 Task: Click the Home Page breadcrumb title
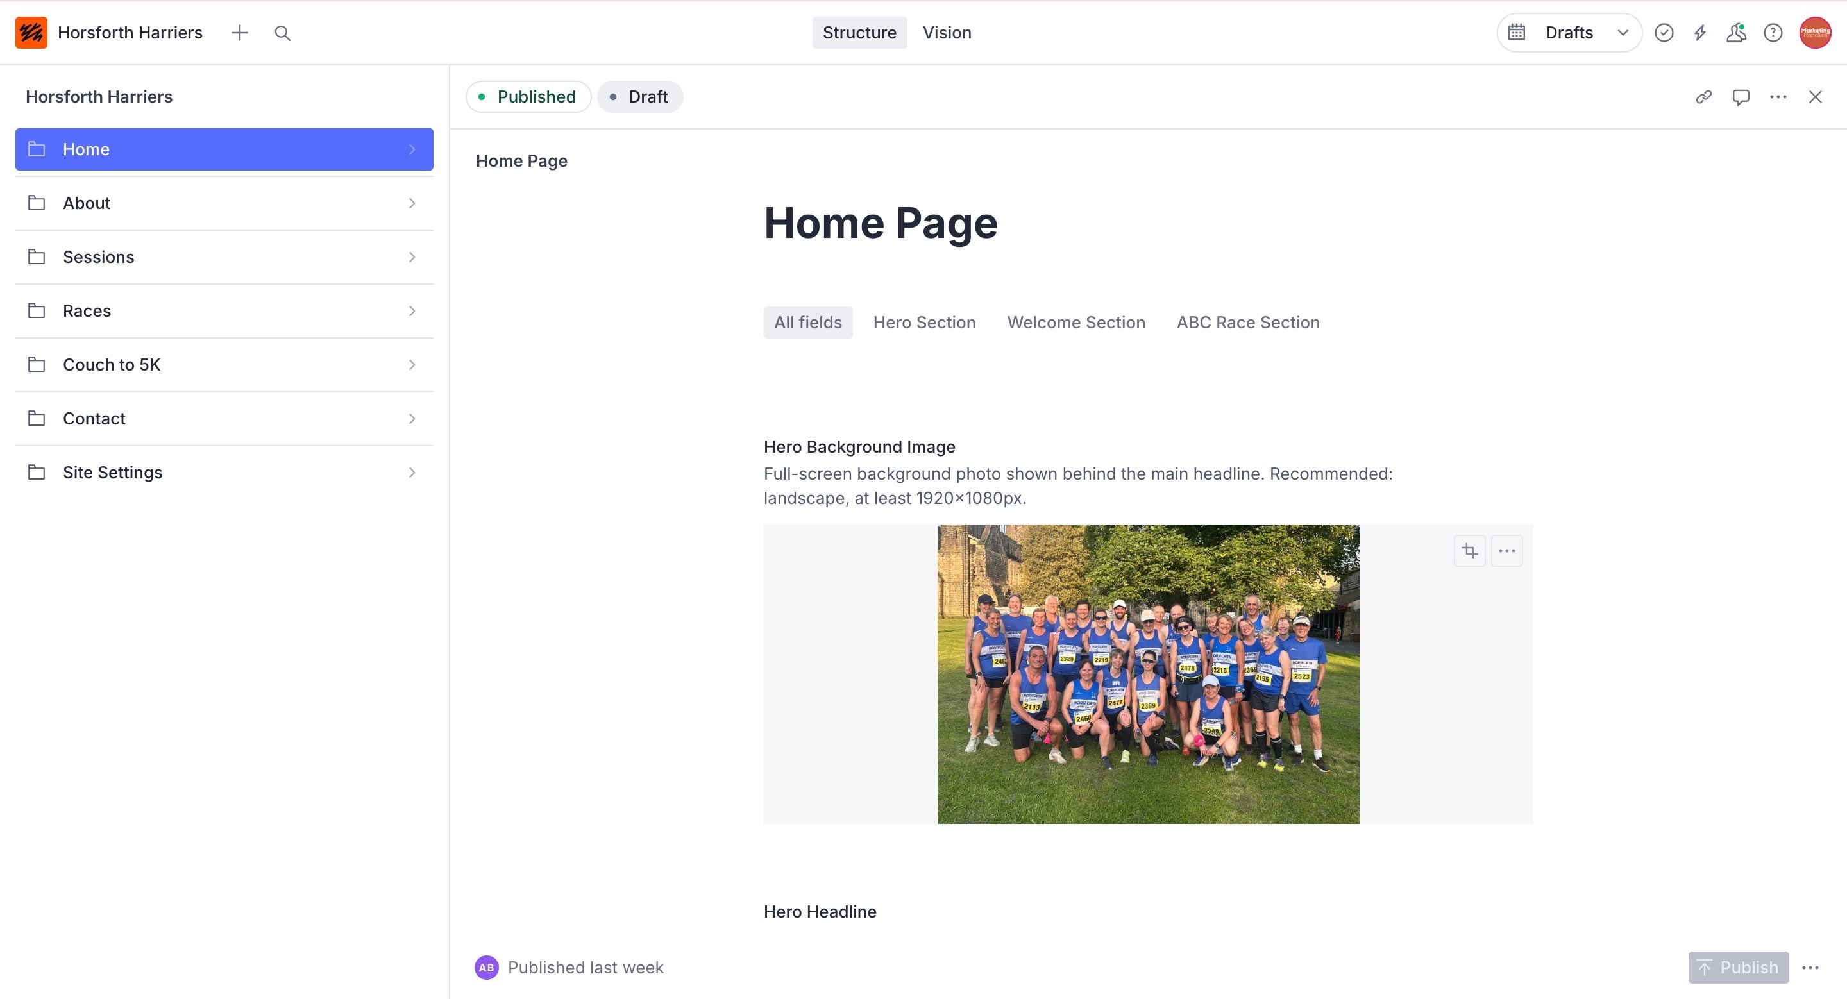pyautogui.click(x=521, y=160)
